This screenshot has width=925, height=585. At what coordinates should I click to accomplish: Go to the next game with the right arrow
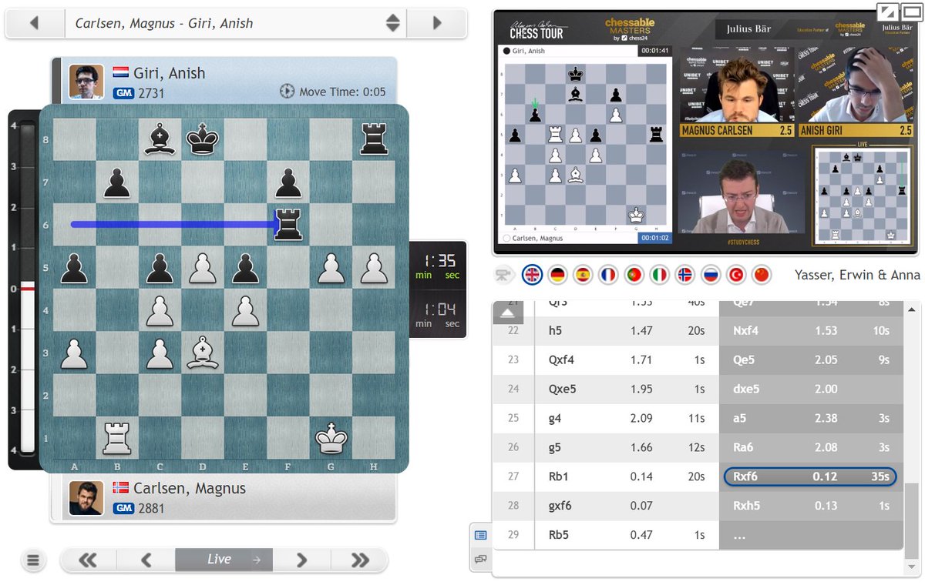click(x=437, y=23)
